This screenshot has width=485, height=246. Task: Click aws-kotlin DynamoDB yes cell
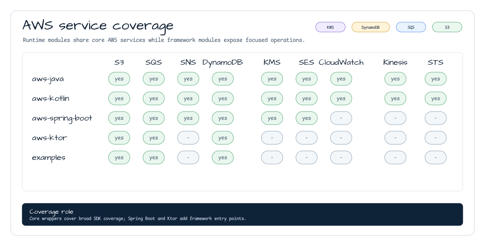click(x=223, y=98)
